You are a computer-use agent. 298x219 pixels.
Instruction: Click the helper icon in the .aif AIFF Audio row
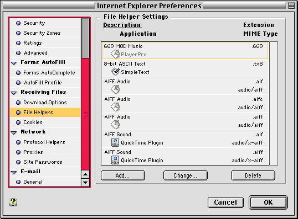coord(115,89)
